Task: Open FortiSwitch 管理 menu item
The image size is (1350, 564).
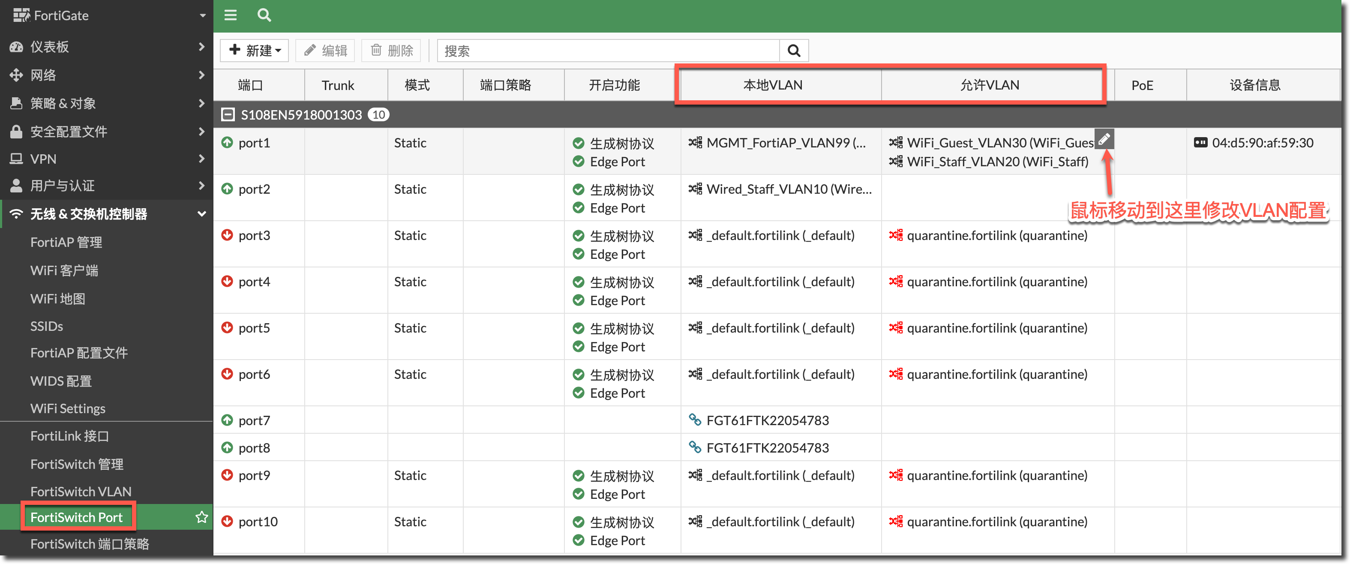Action: (77, 465)
